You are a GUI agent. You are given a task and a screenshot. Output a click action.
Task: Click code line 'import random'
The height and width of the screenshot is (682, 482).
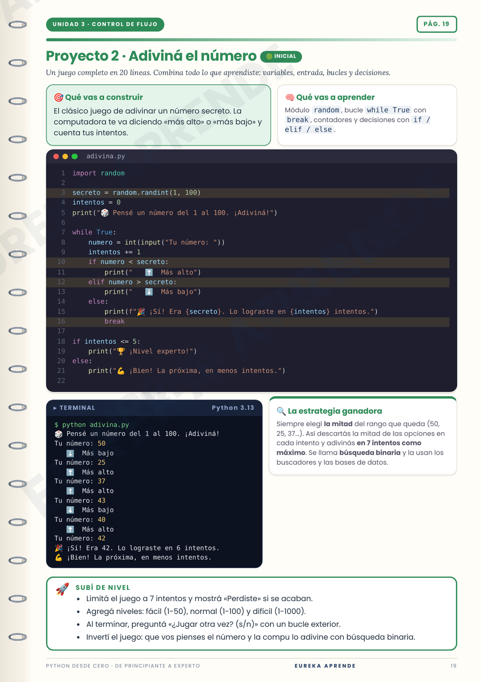click(98, 173)
